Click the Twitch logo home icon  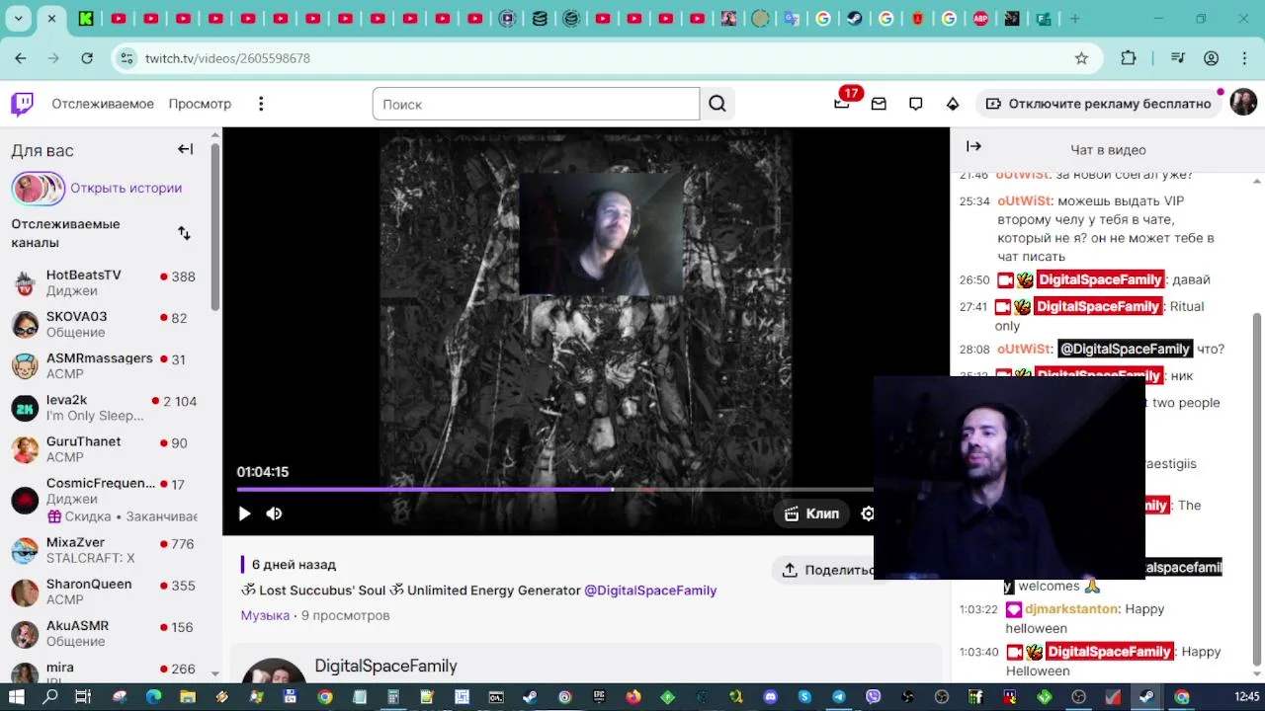click(x=22, y=104)
